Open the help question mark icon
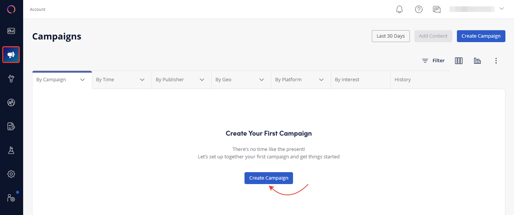 [419, 9]
